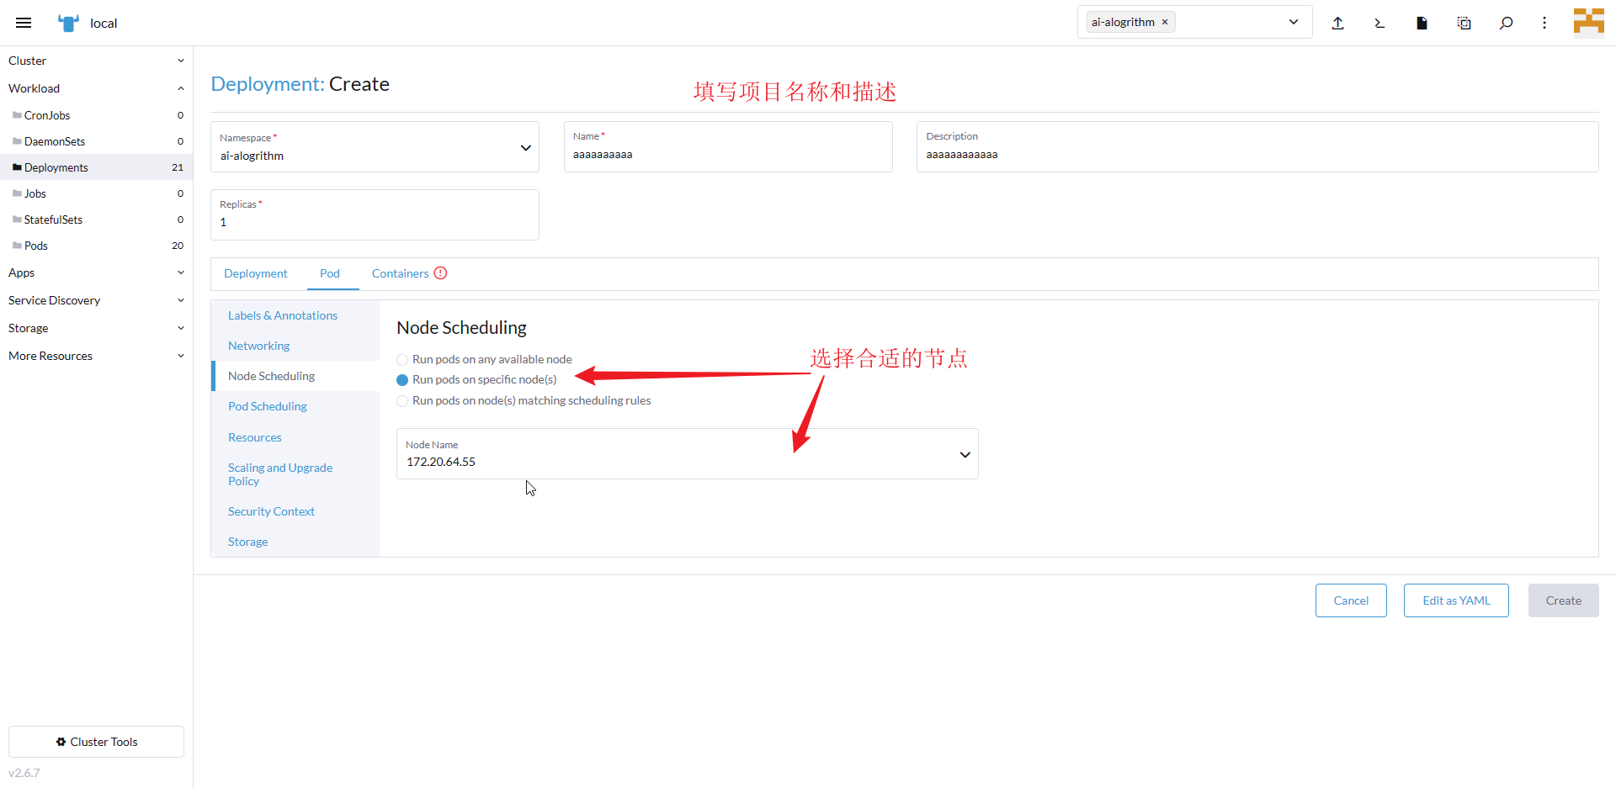Screen dimensions: 1616x788
Task: Open the Labels & Annotations side tab
Action: point(295,315)
